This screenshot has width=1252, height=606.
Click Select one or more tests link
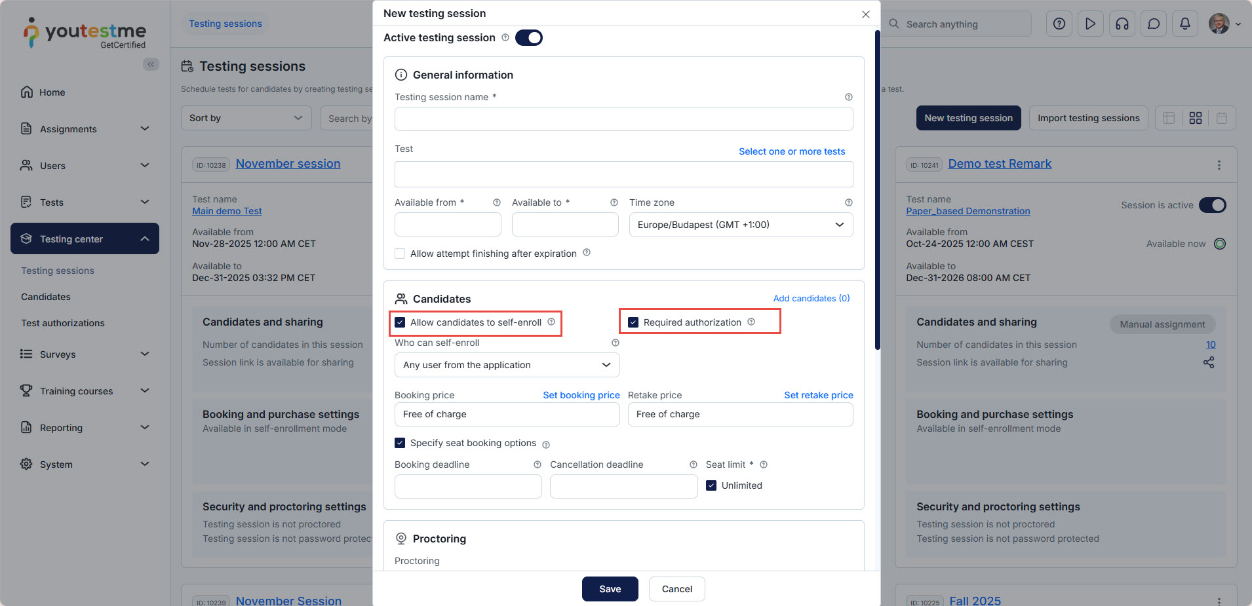[792, 151]
